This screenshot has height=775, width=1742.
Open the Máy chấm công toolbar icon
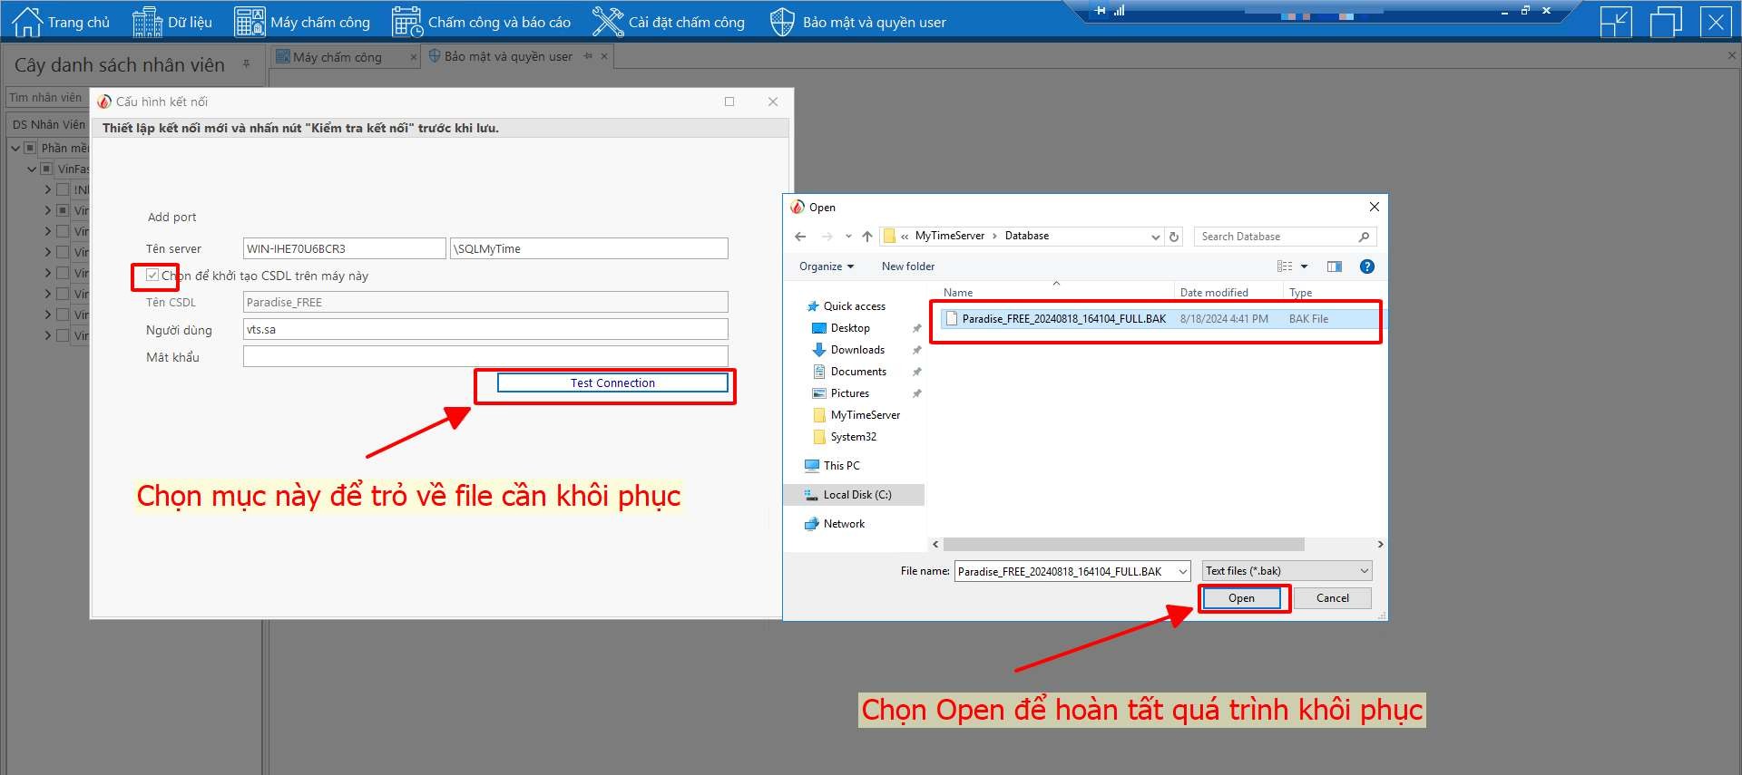250,22
